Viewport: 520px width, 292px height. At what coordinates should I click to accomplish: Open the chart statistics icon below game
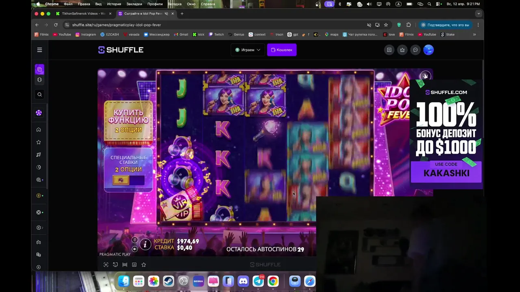(134, 265)
